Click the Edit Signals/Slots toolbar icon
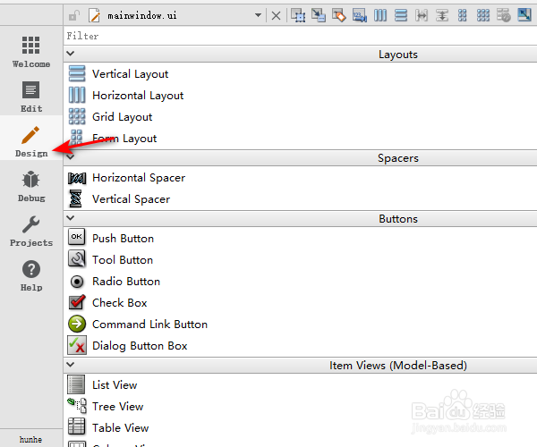 click(319, 16)
